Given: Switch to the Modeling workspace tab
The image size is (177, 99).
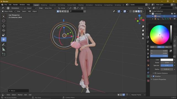Looking at the screenshot, I should (x=44, y=5).
